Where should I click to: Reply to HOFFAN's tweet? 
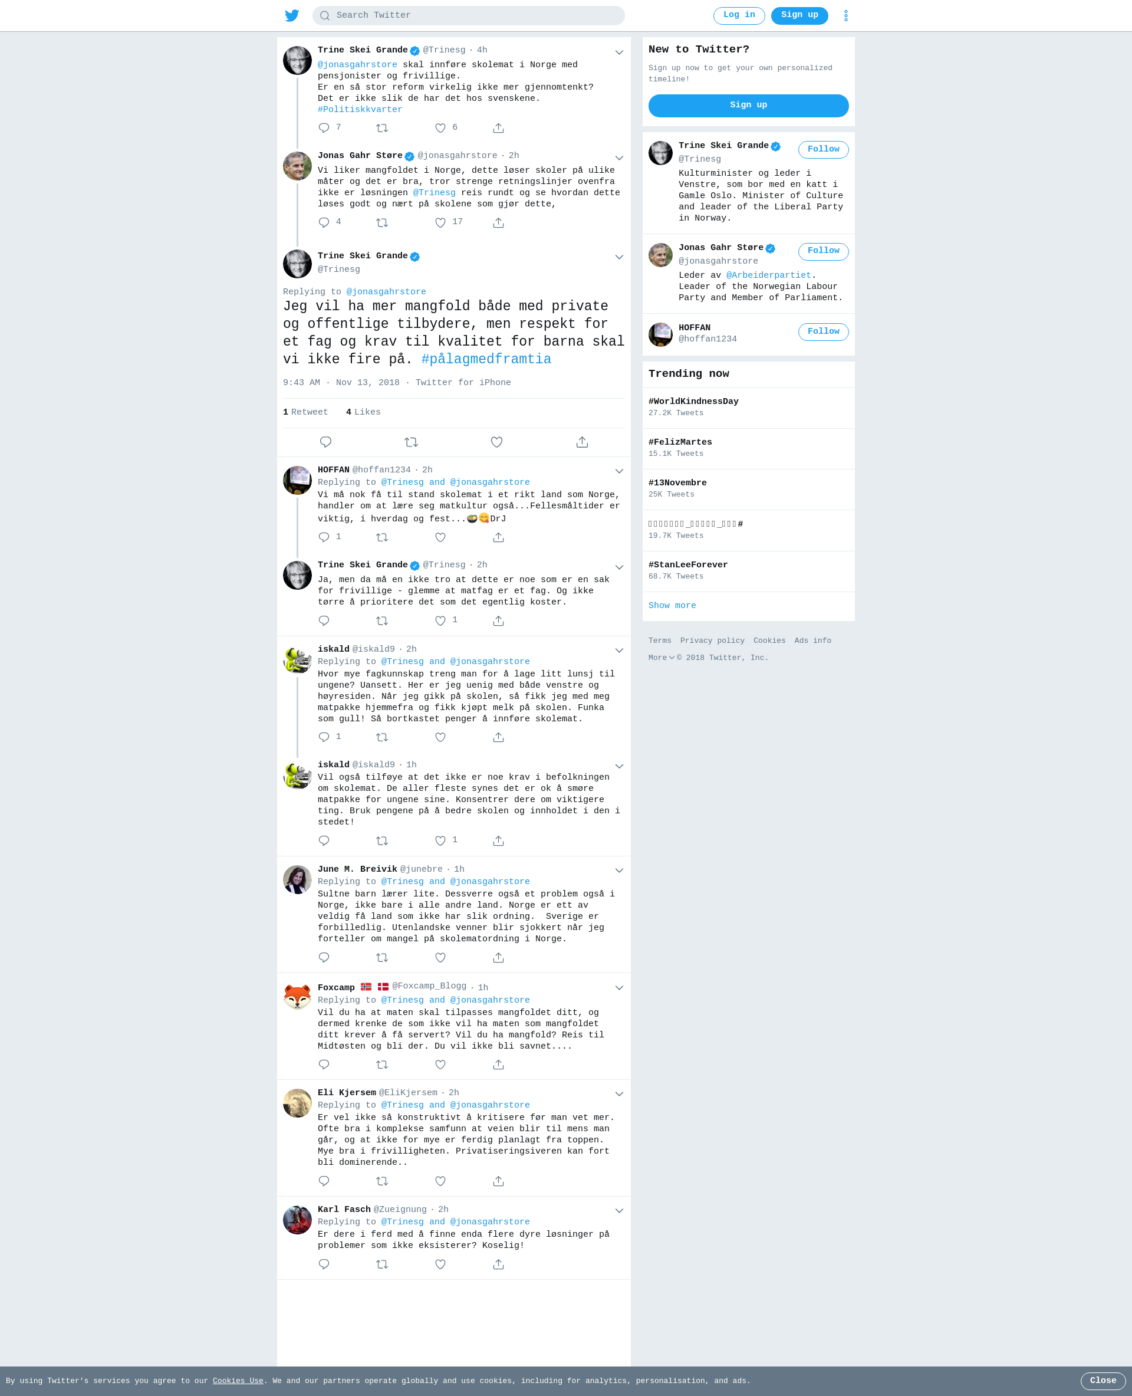pos(324,537)
